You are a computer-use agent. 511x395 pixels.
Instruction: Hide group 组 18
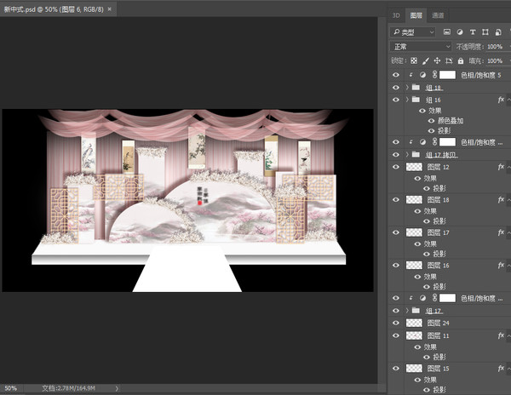coord(396,88)
